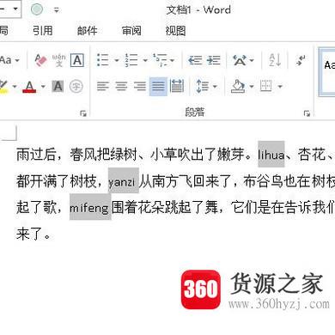Align text left
The image size is (335, 335).
[103, 86]
